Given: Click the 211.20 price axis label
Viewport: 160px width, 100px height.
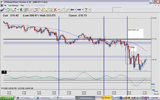Looking at the screenshot, I should coord(154,39).
